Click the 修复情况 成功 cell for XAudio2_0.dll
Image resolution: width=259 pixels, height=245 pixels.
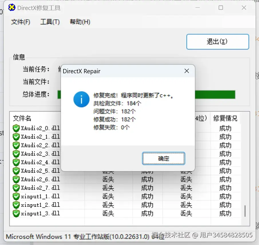point(225,128)
